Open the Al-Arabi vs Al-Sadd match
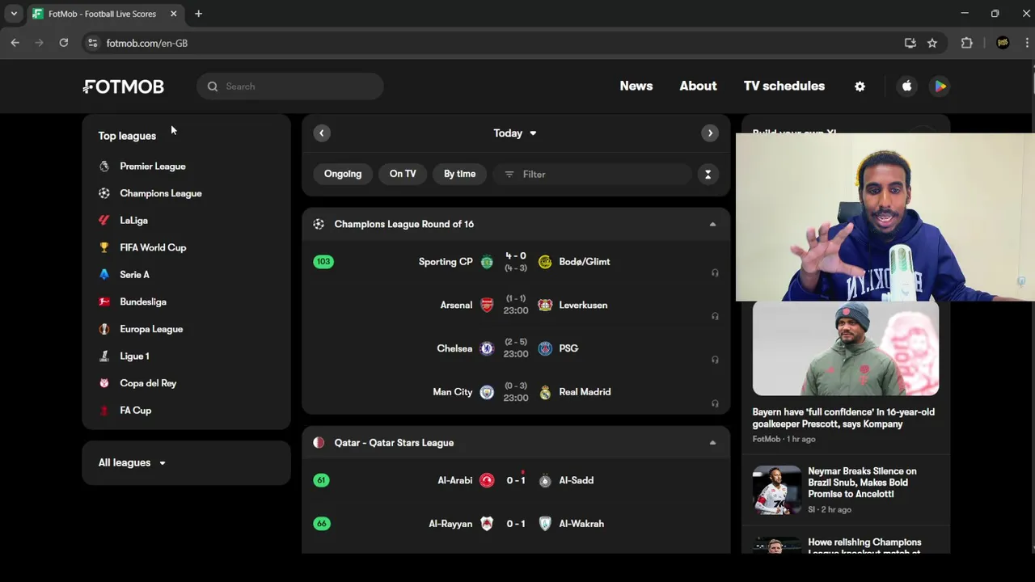Screen dimensions: 1035x582 coord(516,481)
